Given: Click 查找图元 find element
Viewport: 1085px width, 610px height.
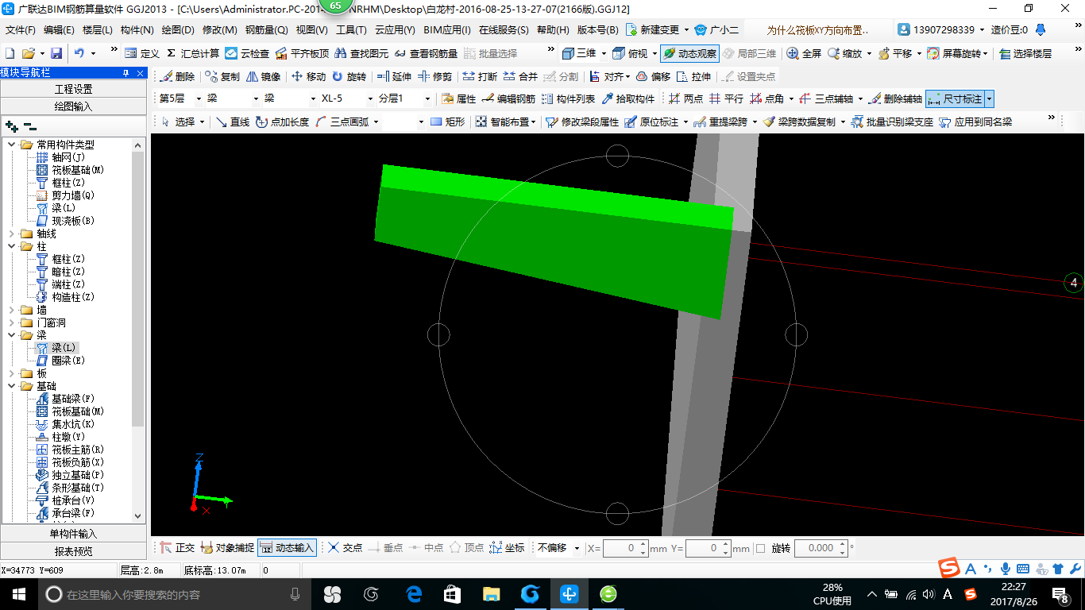Looking at the screenshot, I should point(361,53).
